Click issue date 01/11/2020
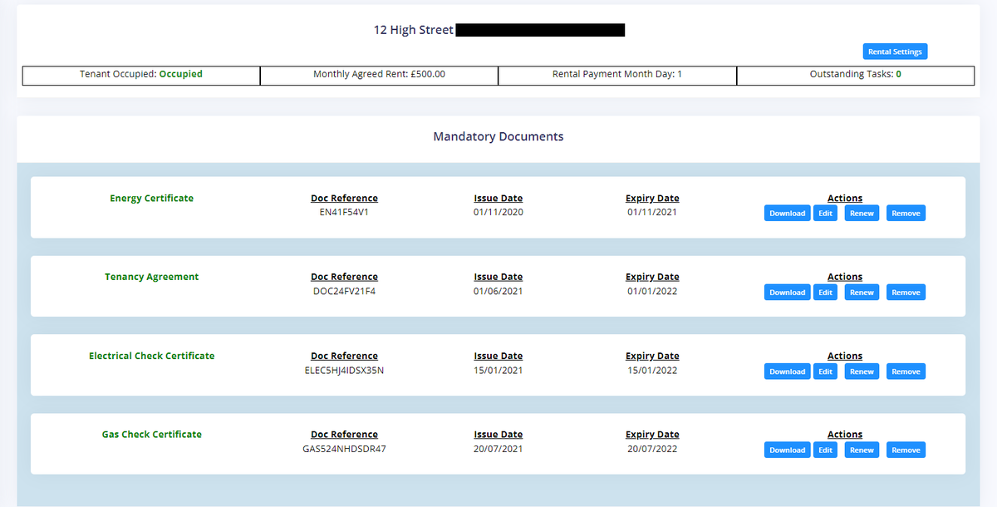This screenshot has width=997, height=507. (498, 212)
